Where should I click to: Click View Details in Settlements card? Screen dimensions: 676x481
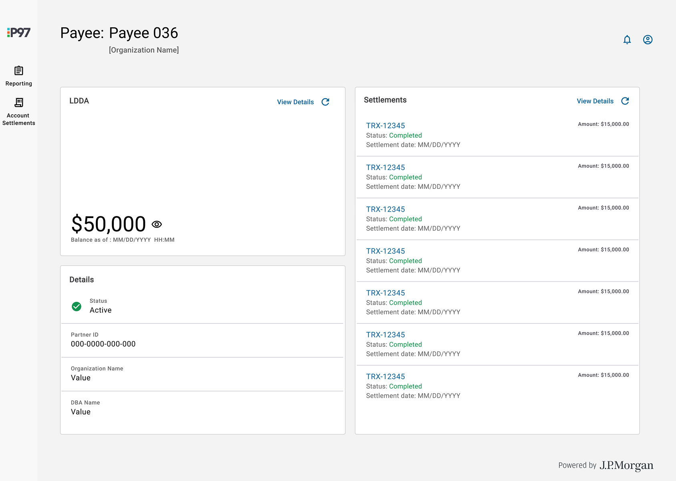pos(595,101)
